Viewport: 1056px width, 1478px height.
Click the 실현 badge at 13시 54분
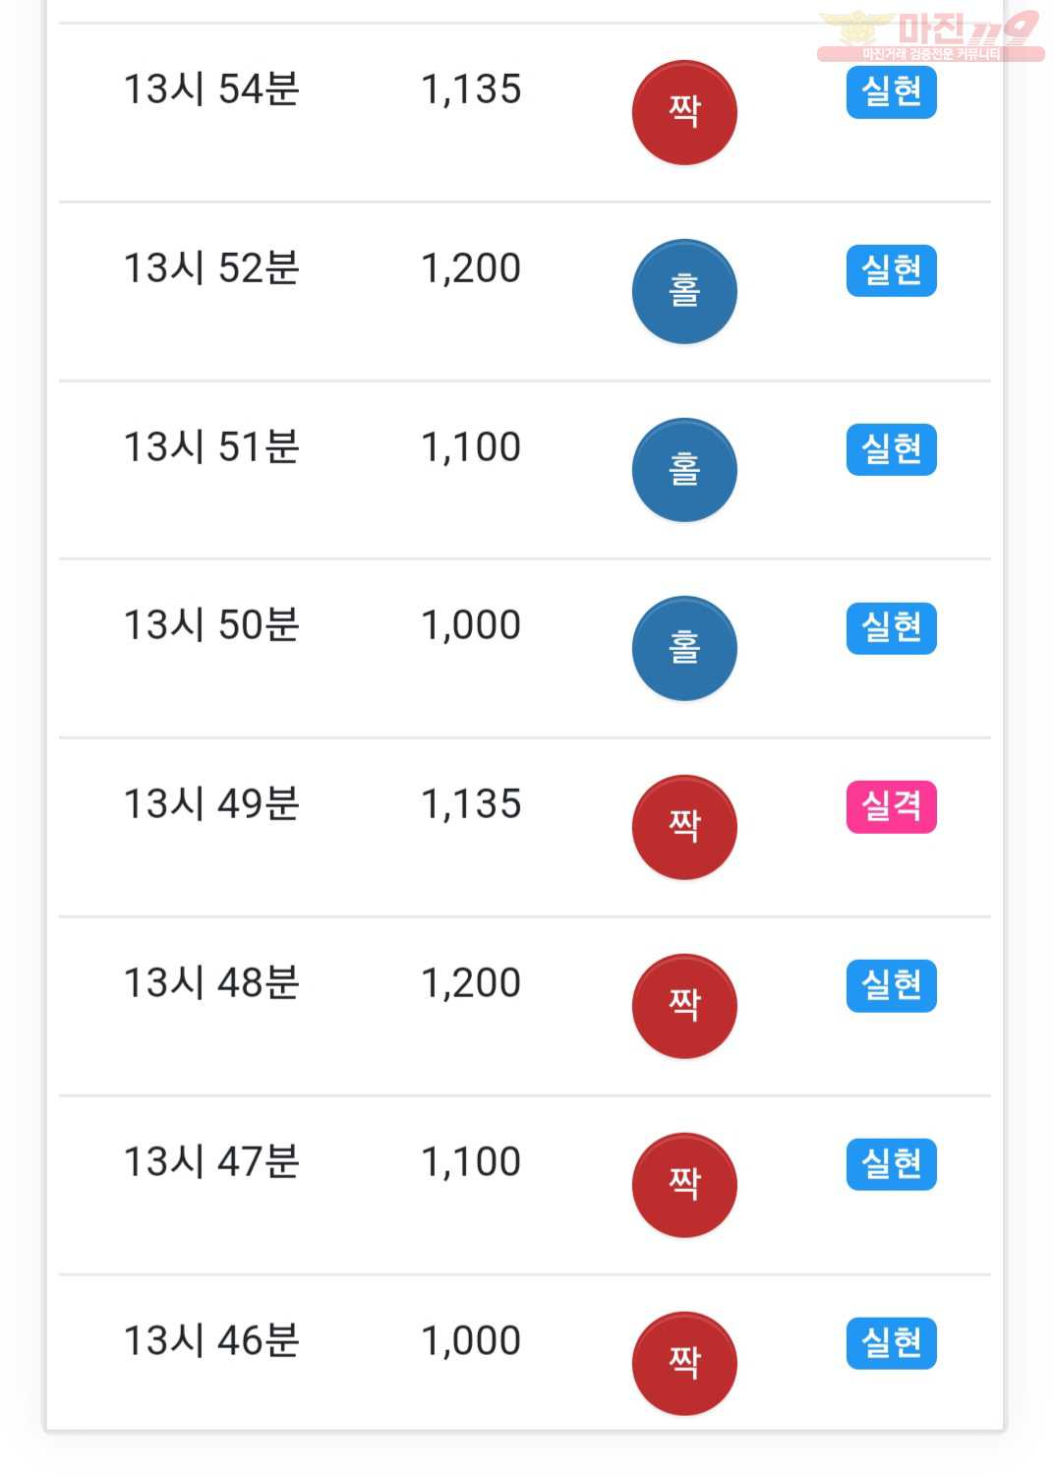pyautogui.click(x=891, y=92)
